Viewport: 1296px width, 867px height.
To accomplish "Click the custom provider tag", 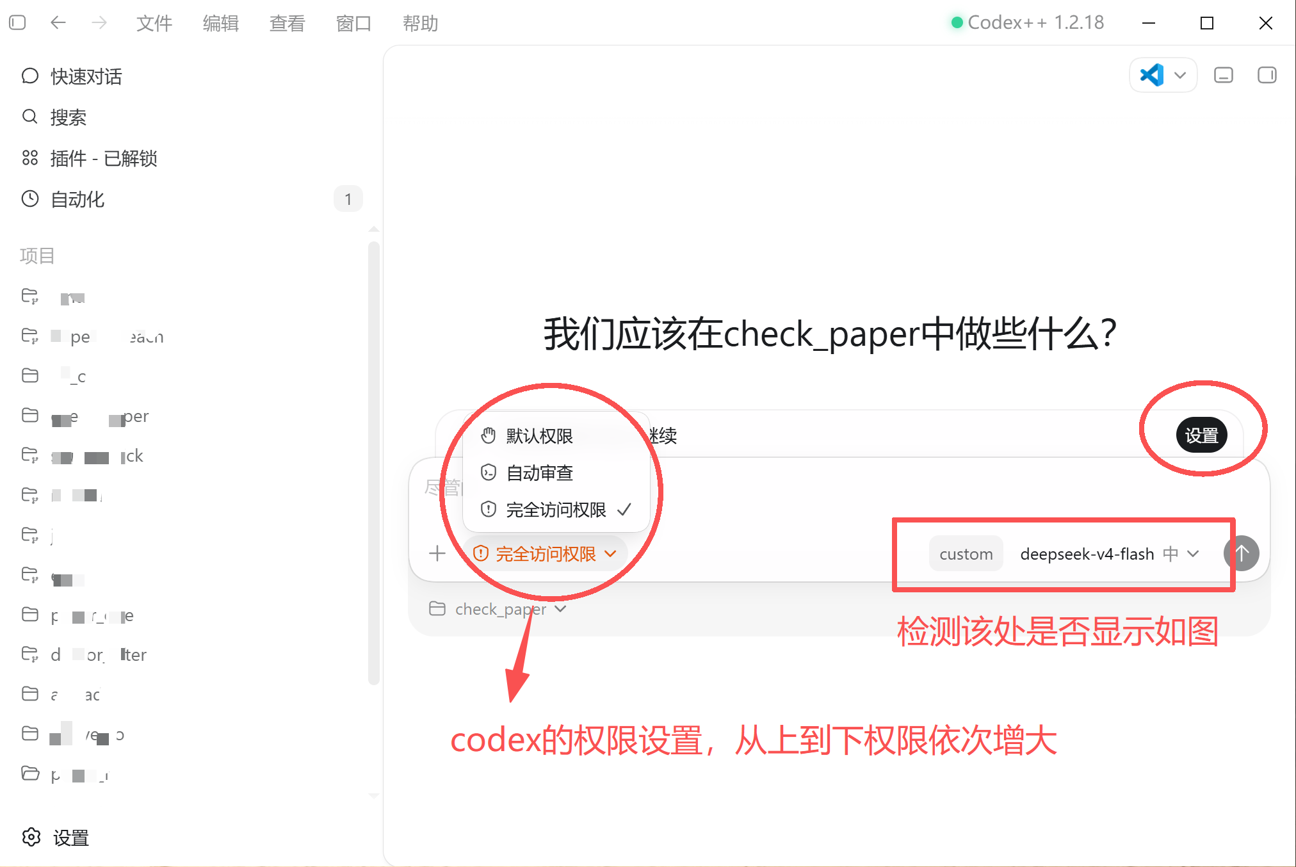I will (x=966, y=554).
